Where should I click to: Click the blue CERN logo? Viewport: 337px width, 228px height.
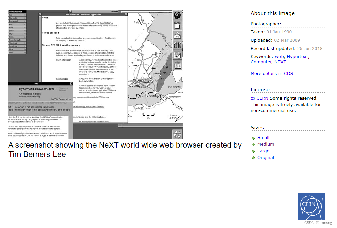click(x=311, y=206)
